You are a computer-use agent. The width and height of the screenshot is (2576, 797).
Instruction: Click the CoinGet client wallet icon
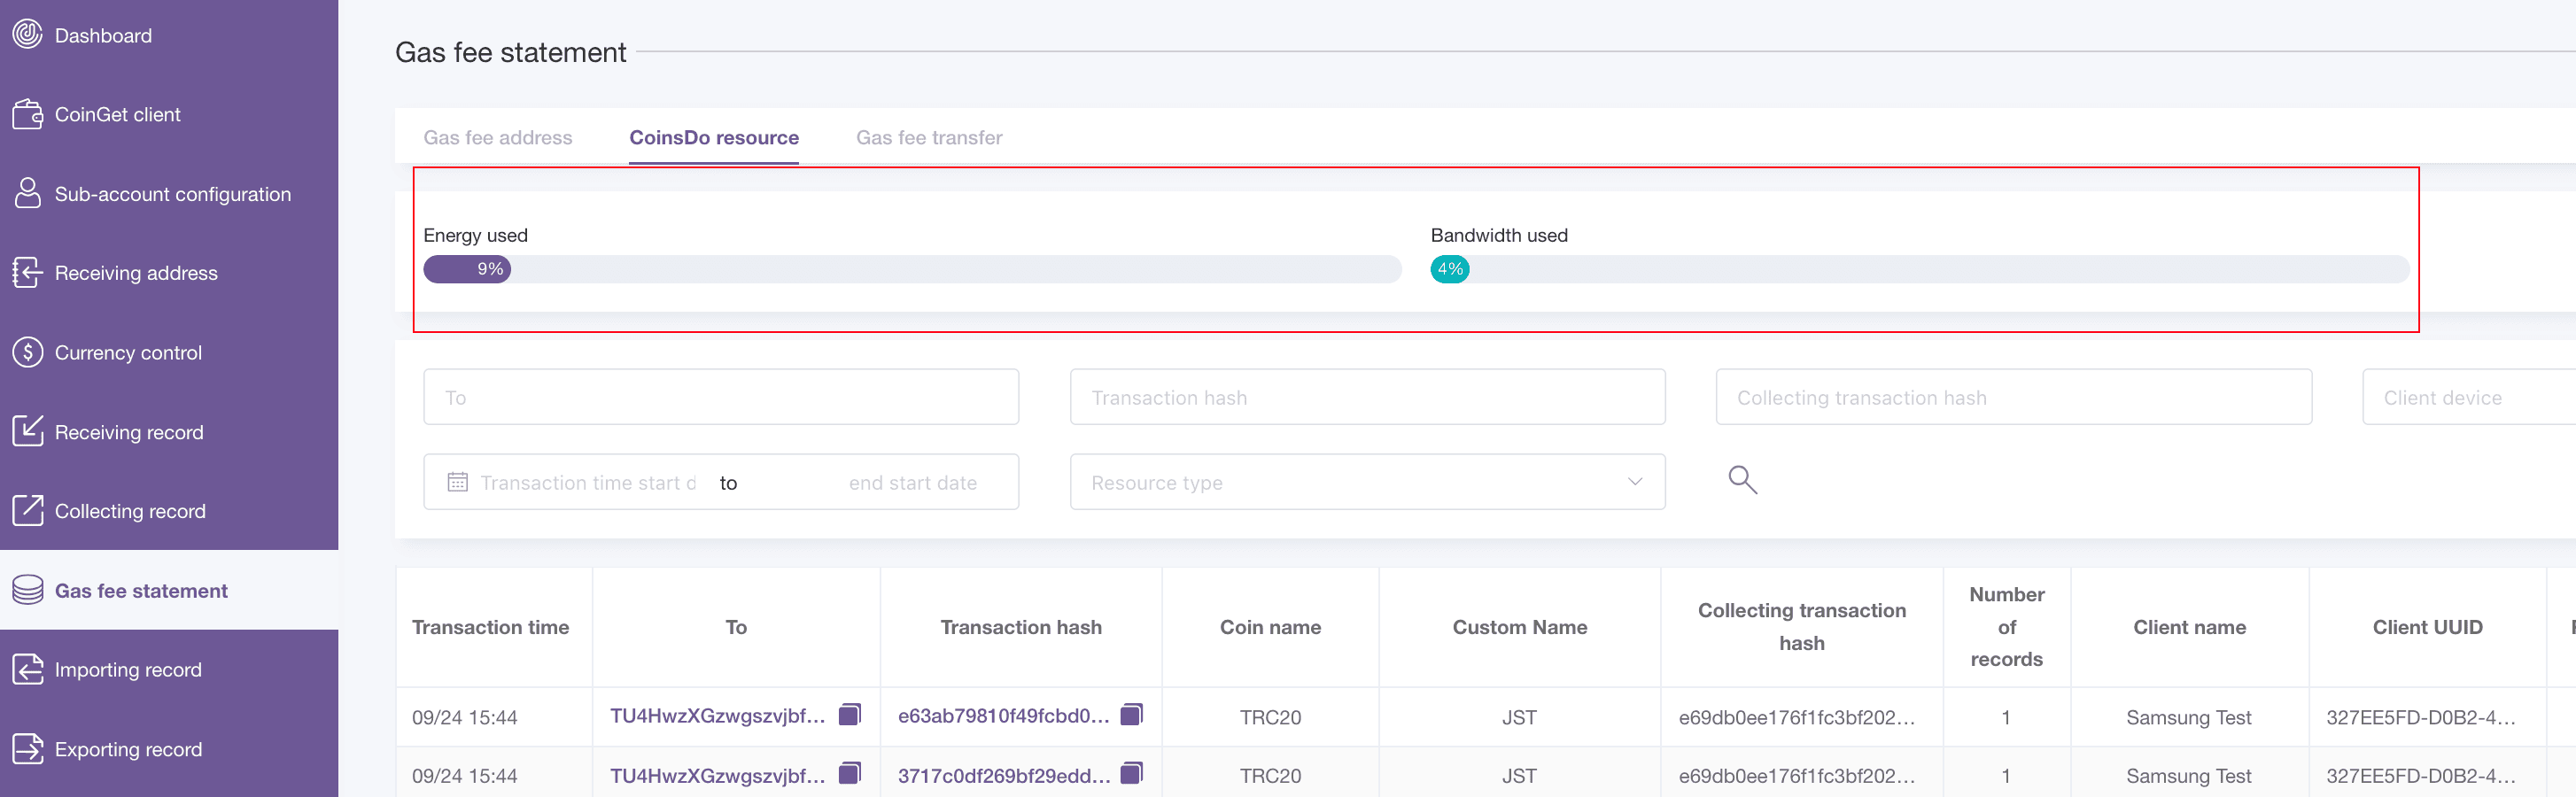pyautogui.click(x=27, y=114)
